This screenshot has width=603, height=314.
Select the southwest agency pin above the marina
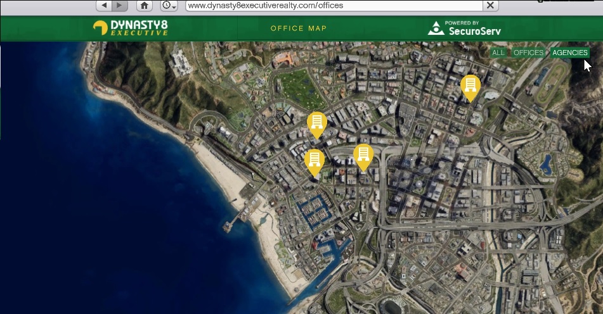pos(314,163)
